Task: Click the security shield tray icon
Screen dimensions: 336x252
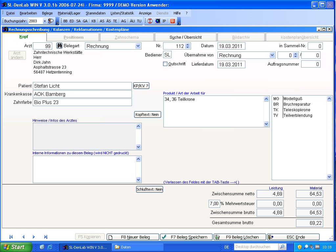Action: (300, 247)
